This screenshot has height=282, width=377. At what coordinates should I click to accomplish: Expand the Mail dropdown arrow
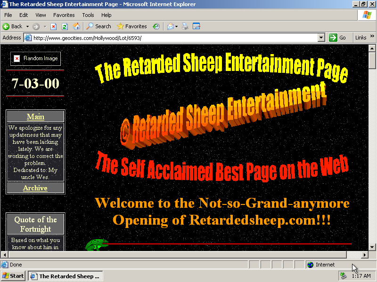(176, 26)
